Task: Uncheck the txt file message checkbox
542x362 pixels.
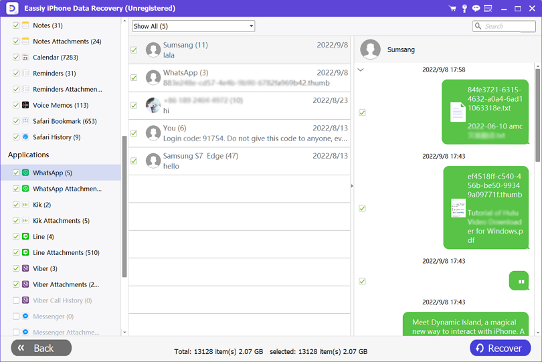Action: pyautogui.click(x=362, y=112)
